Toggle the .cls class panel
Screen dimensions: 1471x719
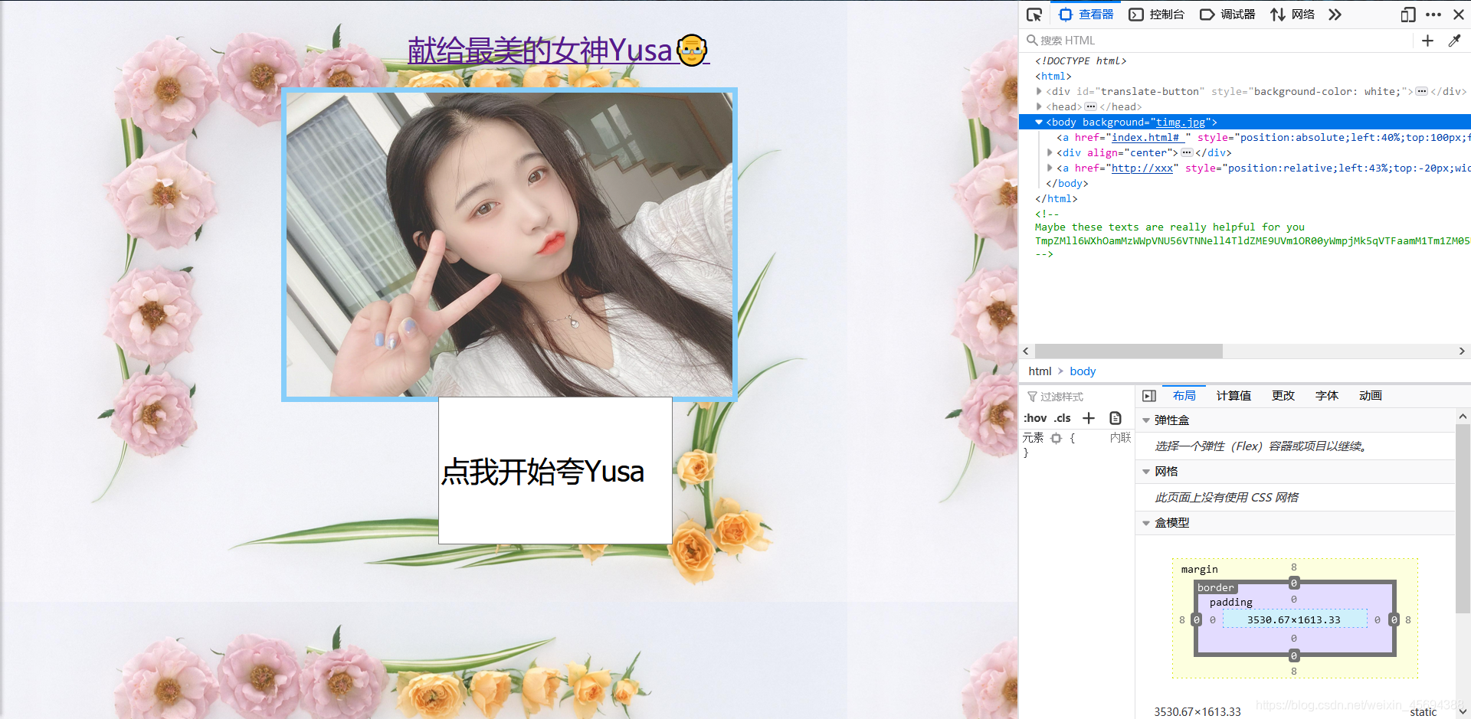coord(1063,418)
